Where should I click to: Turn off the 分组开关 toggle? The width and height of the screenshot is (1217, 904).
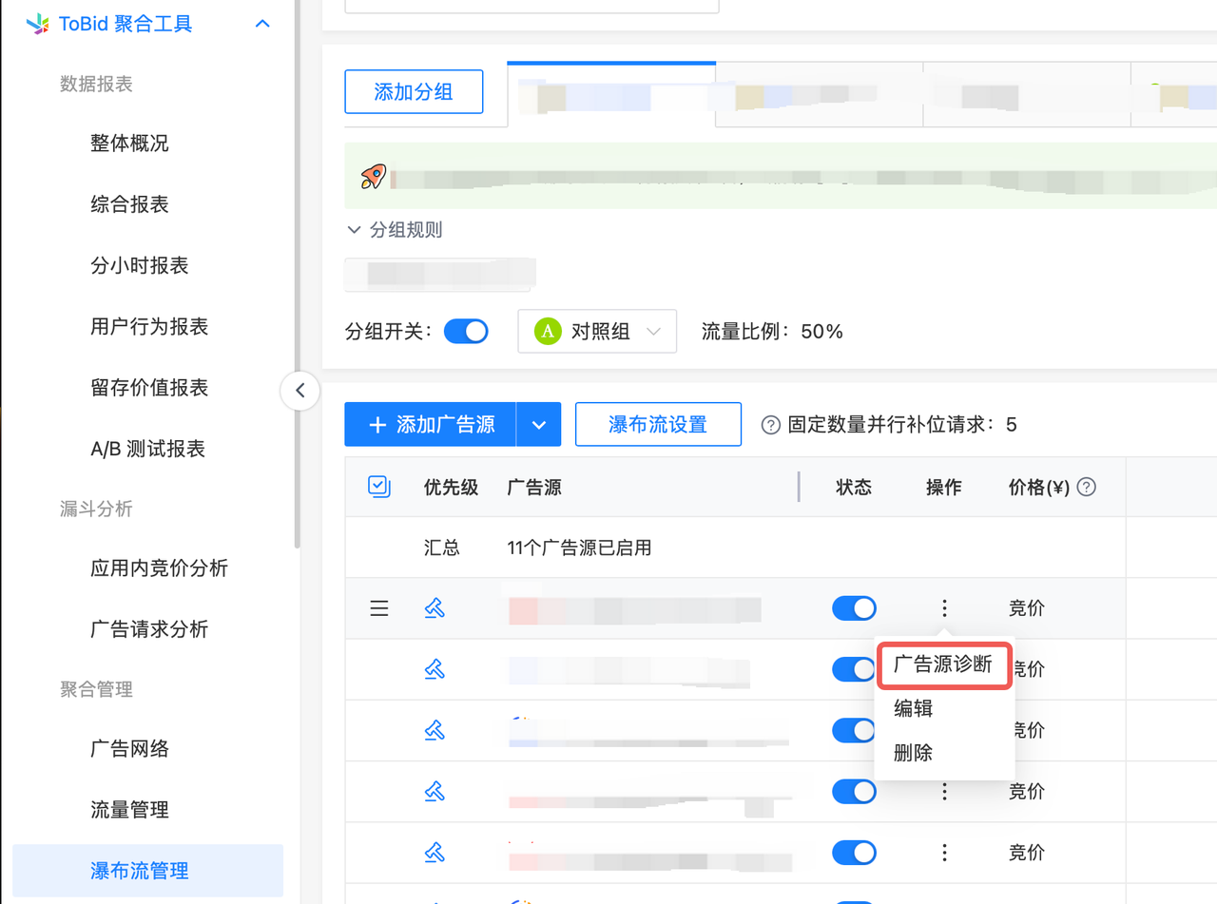(466, 332)
